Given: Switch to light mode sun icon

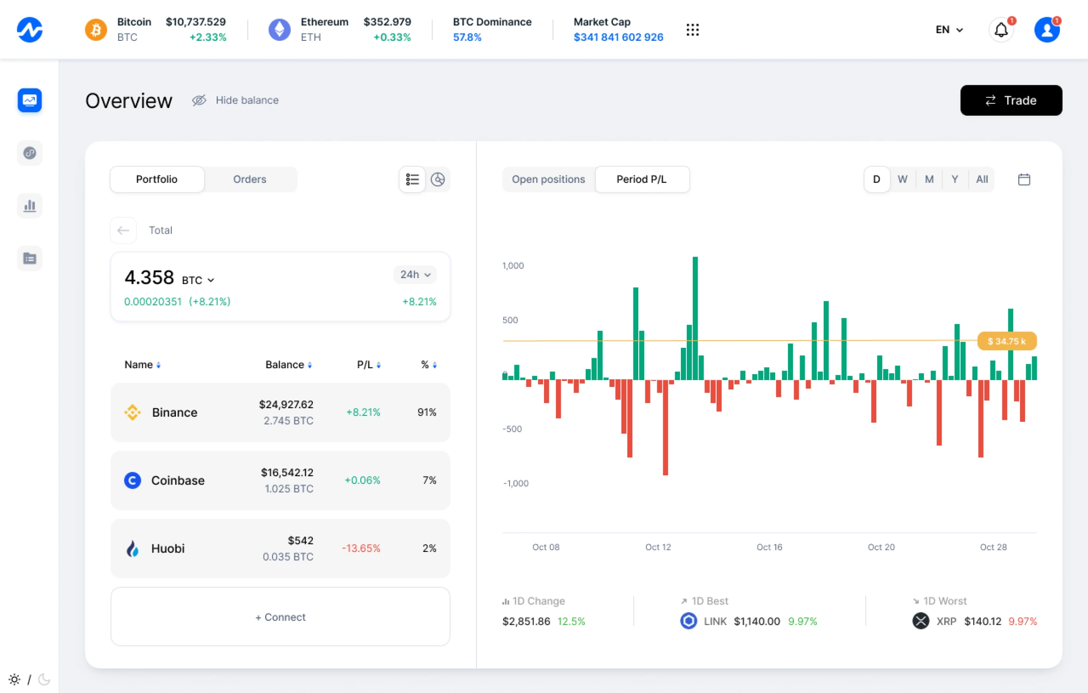Looking at the screenshot, I should click(15, 679).
